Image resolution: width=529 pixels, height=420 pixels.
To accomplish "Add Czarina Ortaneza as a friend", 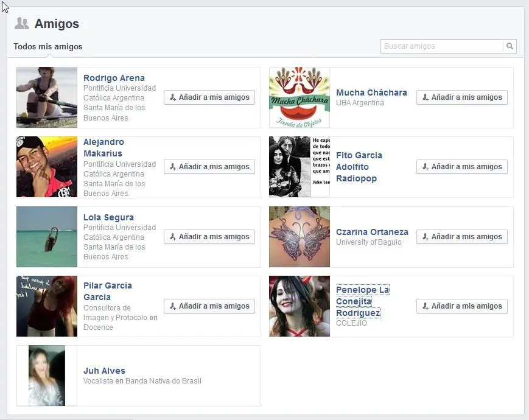I will point(462,237).
